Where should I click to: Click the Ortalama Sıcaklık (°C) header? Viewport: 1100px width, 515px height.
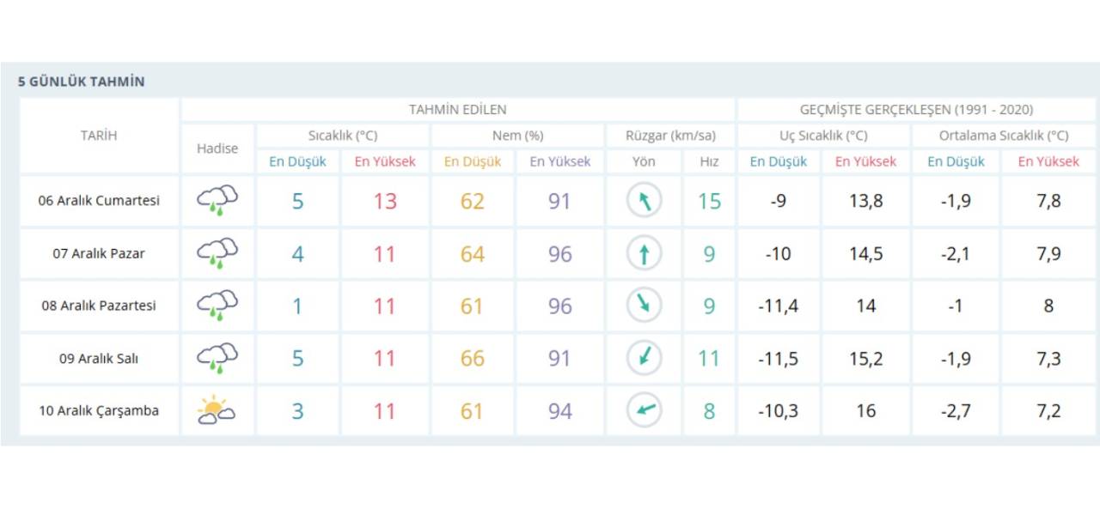click(x=1004, y=136)
